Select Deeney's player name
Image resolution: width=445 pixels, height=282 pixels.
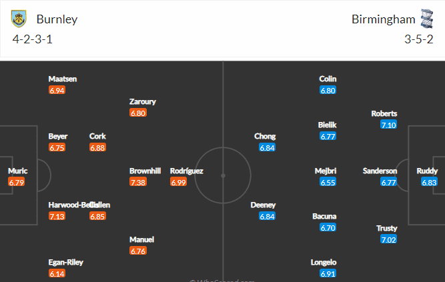point(263,205)
